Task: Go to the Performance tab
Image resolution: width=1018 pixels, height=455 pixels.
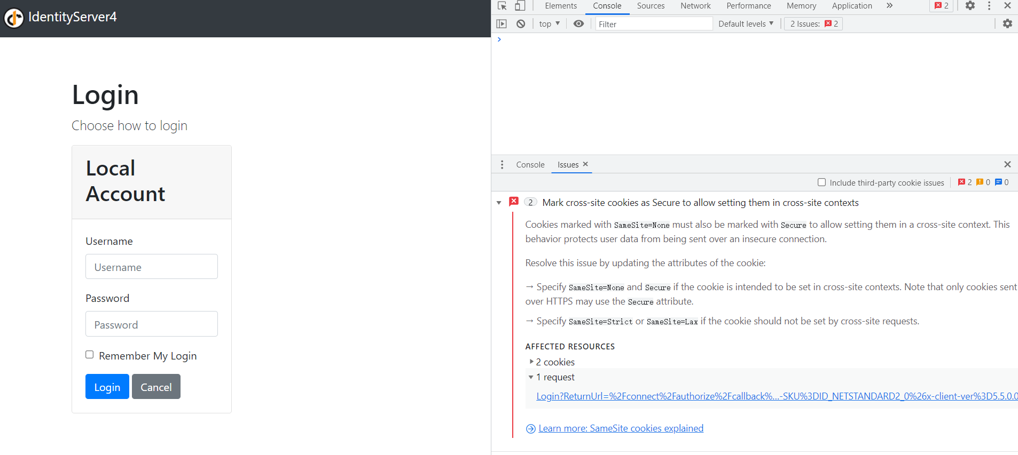Action: coord(749,6)
